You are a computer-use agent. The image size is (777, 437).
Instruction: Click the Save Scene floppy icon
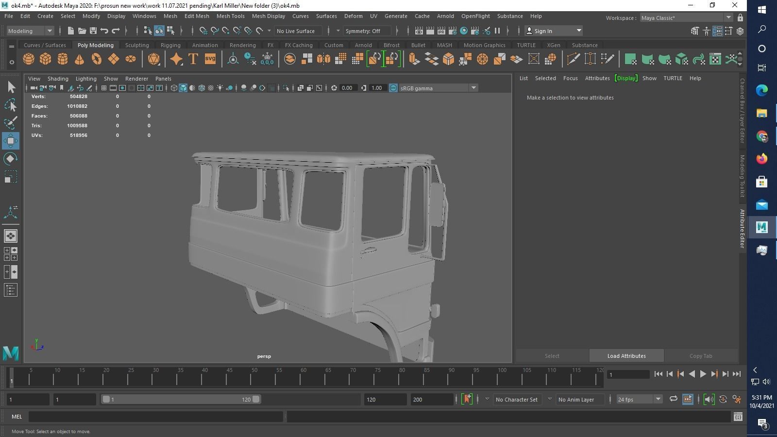(x=93, y=31)
